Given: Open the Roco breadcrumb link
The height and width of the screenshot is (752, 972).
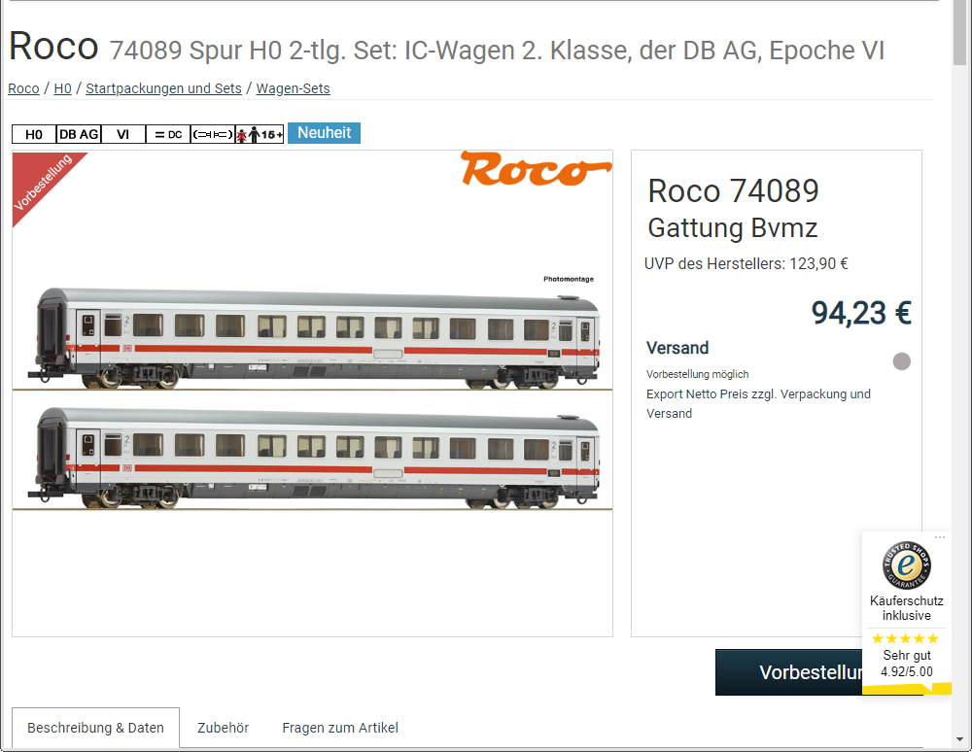Looking at the screenshot, I should [23, 88].
